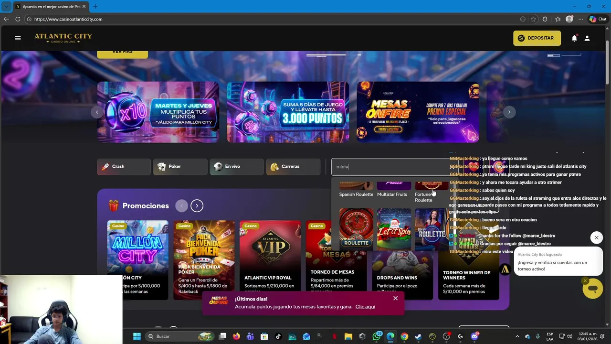Go back with the browser back arrow
This screenshot has height=344, width=611.
6,19
